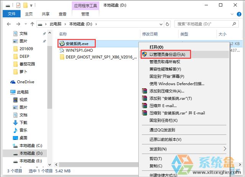Select 本地磁盘 (C:) in the navigation tree
This screenshot has width=245, height=177.
point(28,146)
